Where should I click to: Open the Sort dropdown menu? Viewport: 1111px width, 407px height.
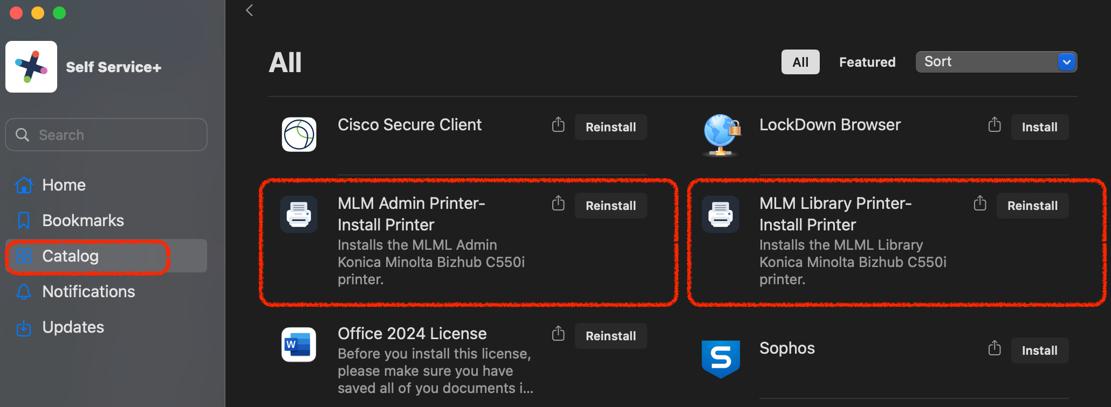click(996, 62)
